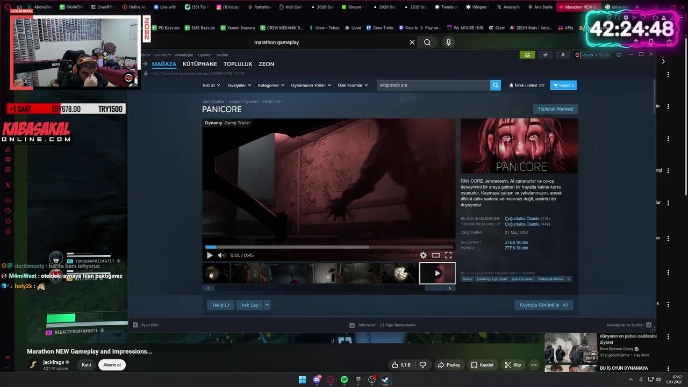
Task: Open Arkadaşlar menu in Steam
Action: click(x=184, y=55)
